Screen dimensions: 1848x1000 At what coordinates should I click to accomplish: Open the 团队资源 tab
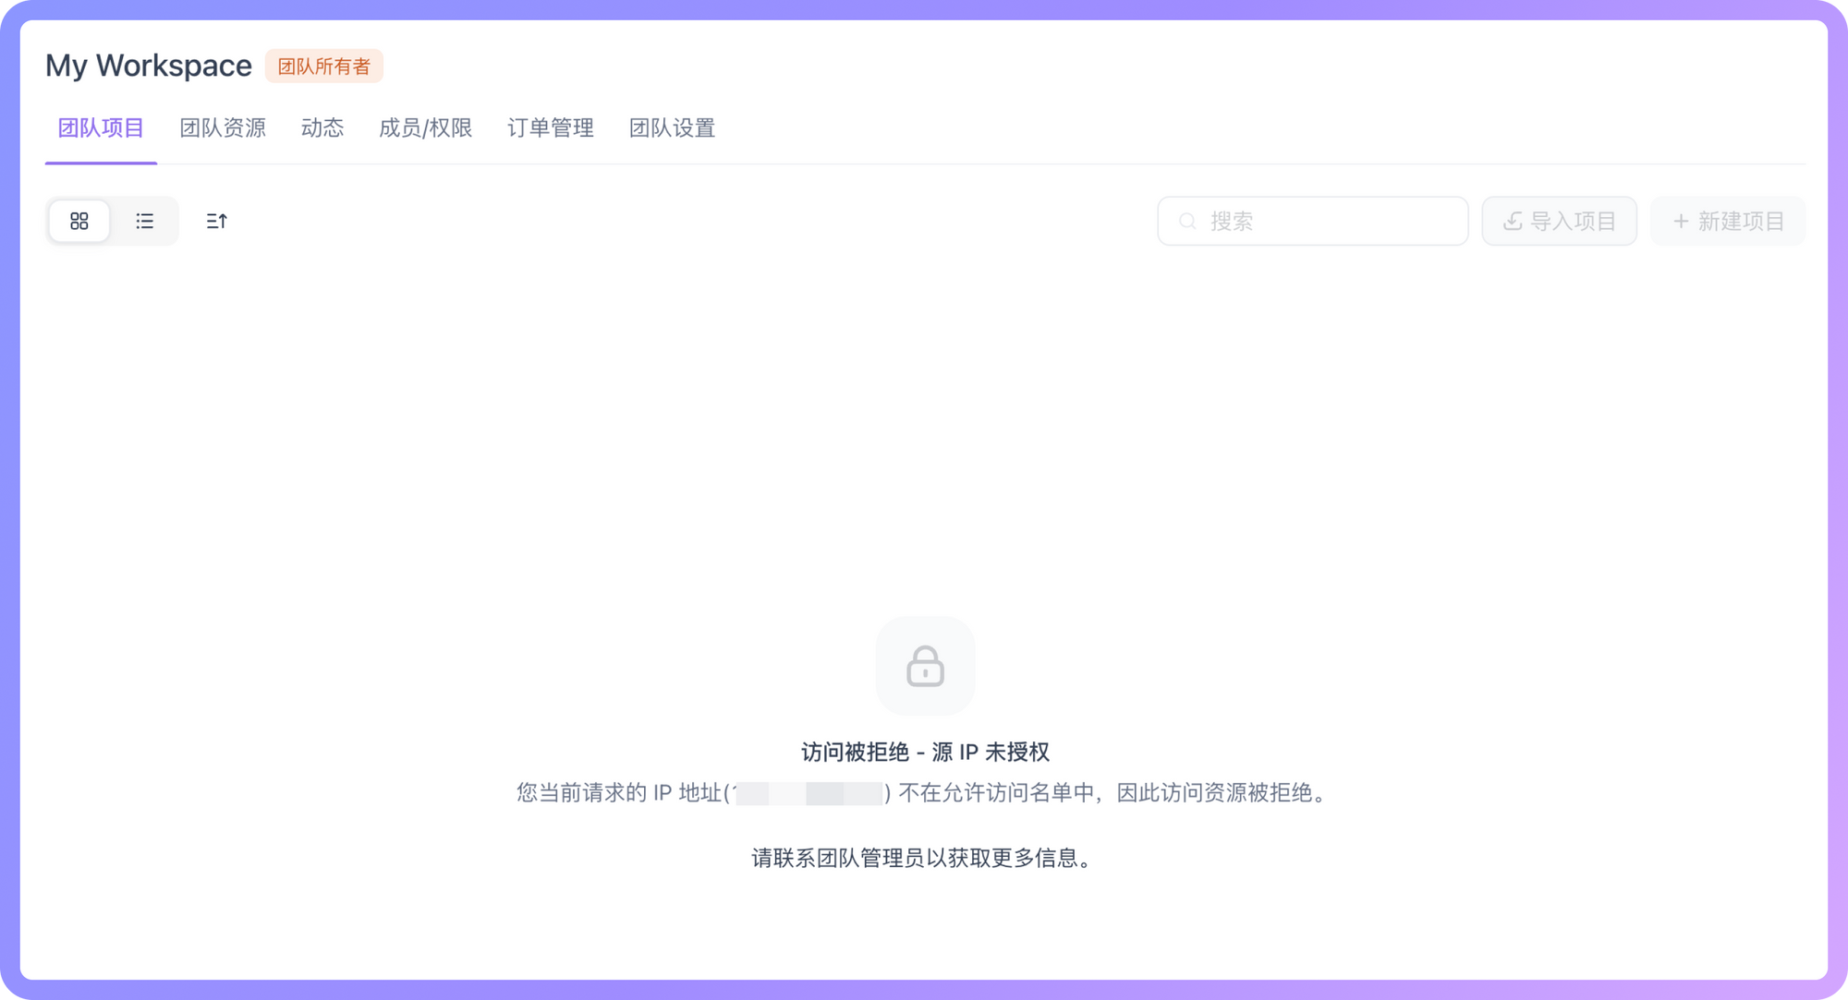[223, 128]
